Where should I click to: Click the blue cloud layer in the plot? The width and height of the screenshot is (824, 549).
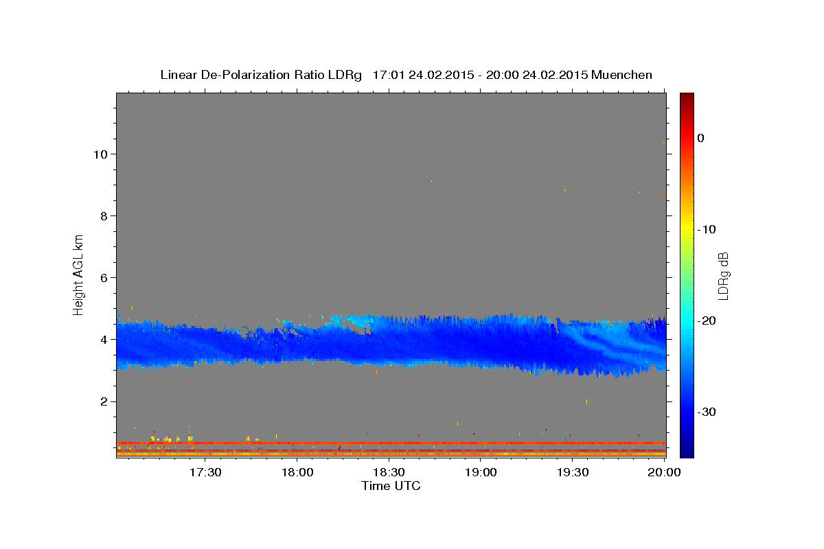391,343
